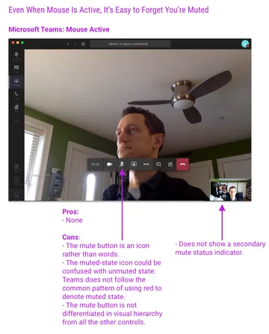Open Chat in the left sidebar
269x334 pixels.
[x=16, y=69]
